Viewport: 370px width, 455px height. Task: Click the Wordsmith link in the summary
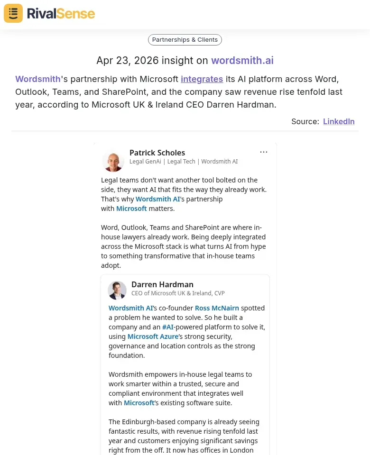[x=37, y=79]
